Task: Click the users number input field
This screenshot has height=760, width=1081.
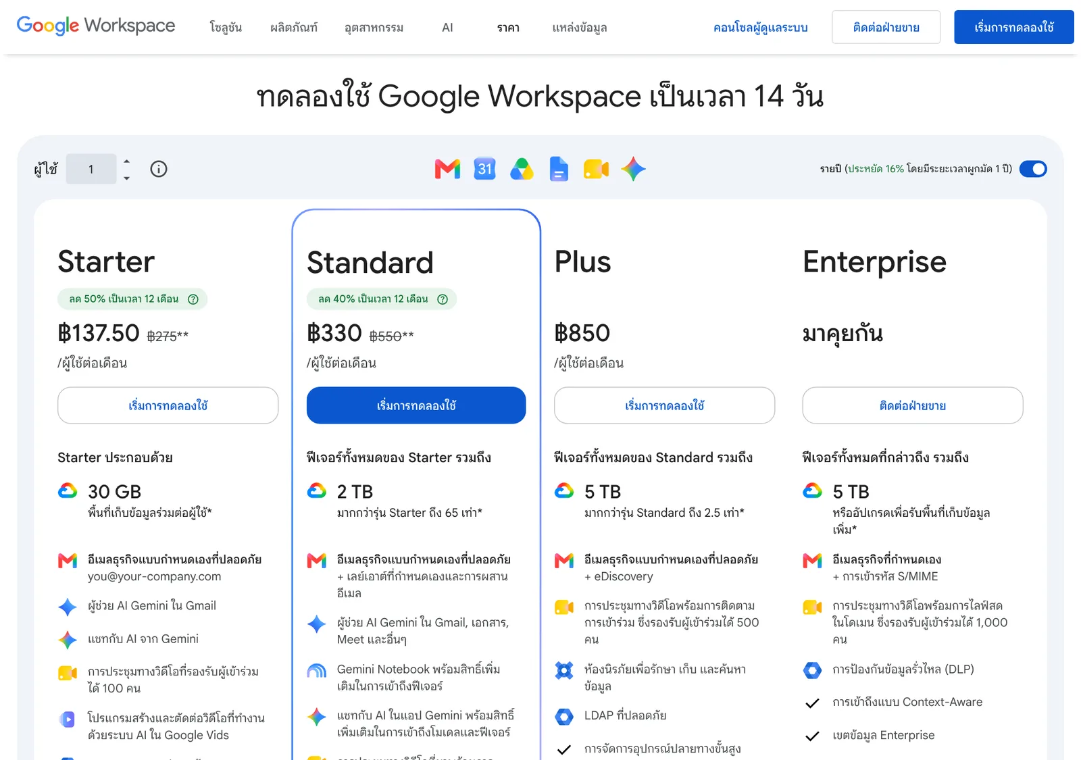Action: click(91, 169)
